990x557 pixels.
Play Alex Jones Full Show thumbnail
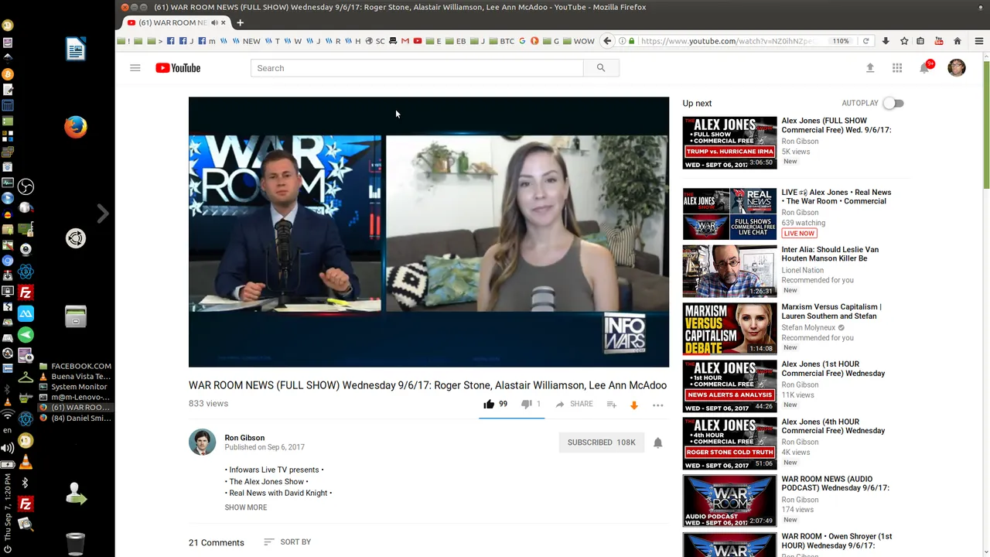click(x=729, y=142)
